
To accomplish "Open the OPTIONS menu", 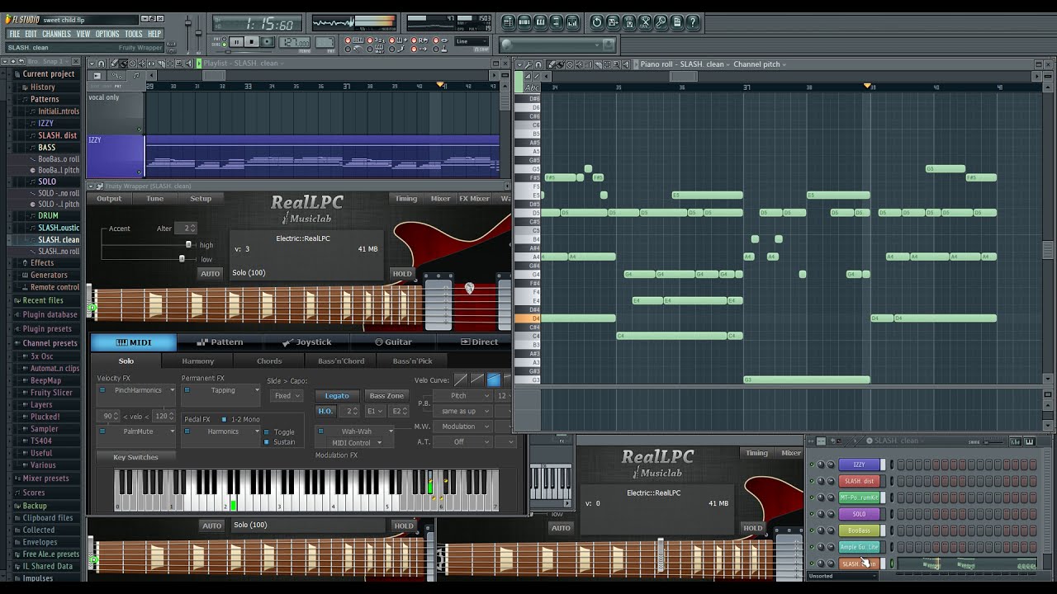I will [107, 34].
